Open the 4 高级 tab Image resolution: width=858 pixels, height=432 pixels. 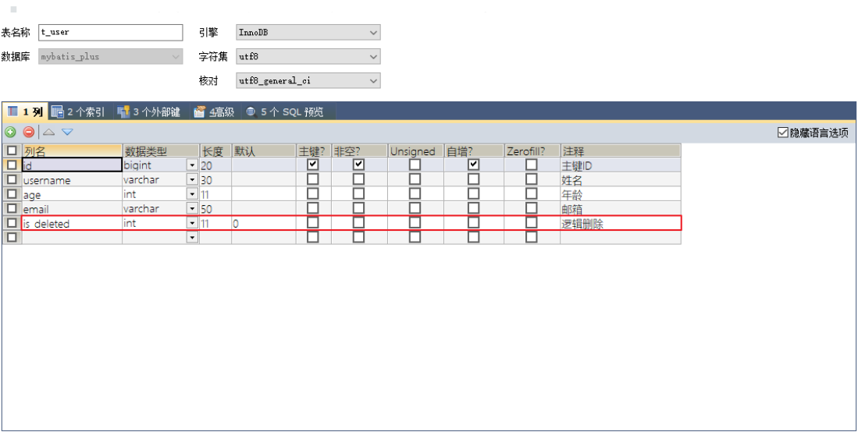(214, 112)
